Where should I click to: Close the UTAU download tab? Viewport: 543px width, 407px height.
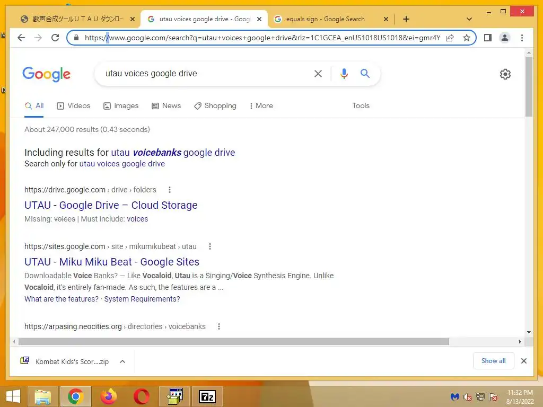point(132,19)
